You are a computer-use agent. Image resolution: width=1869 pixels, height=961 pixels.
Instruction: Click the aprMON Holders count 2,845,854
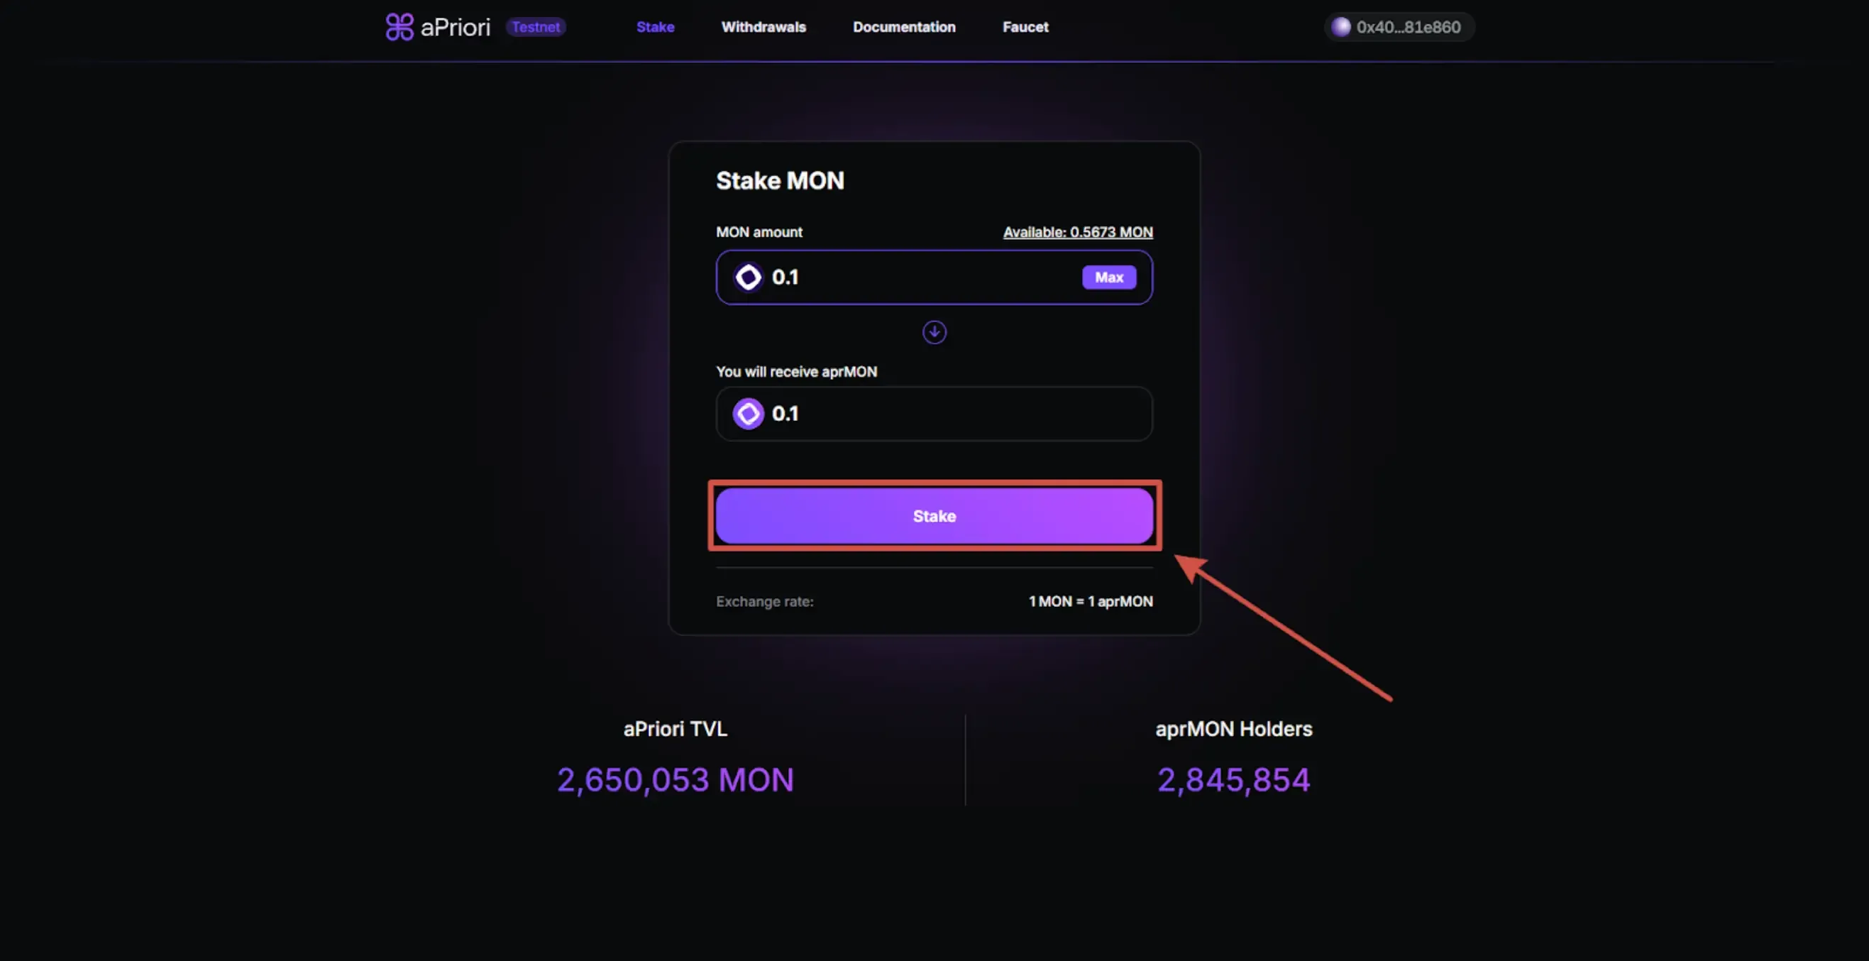click(1233, 780)
